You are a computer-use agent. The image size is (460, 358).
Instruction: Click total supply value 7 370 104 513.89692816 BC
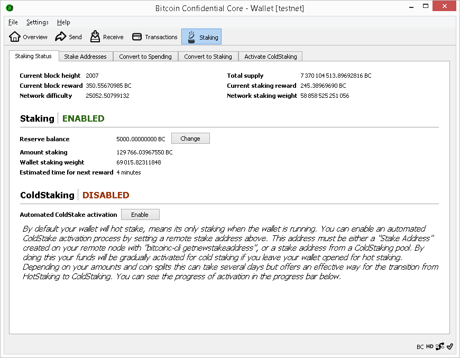(336, 76)
